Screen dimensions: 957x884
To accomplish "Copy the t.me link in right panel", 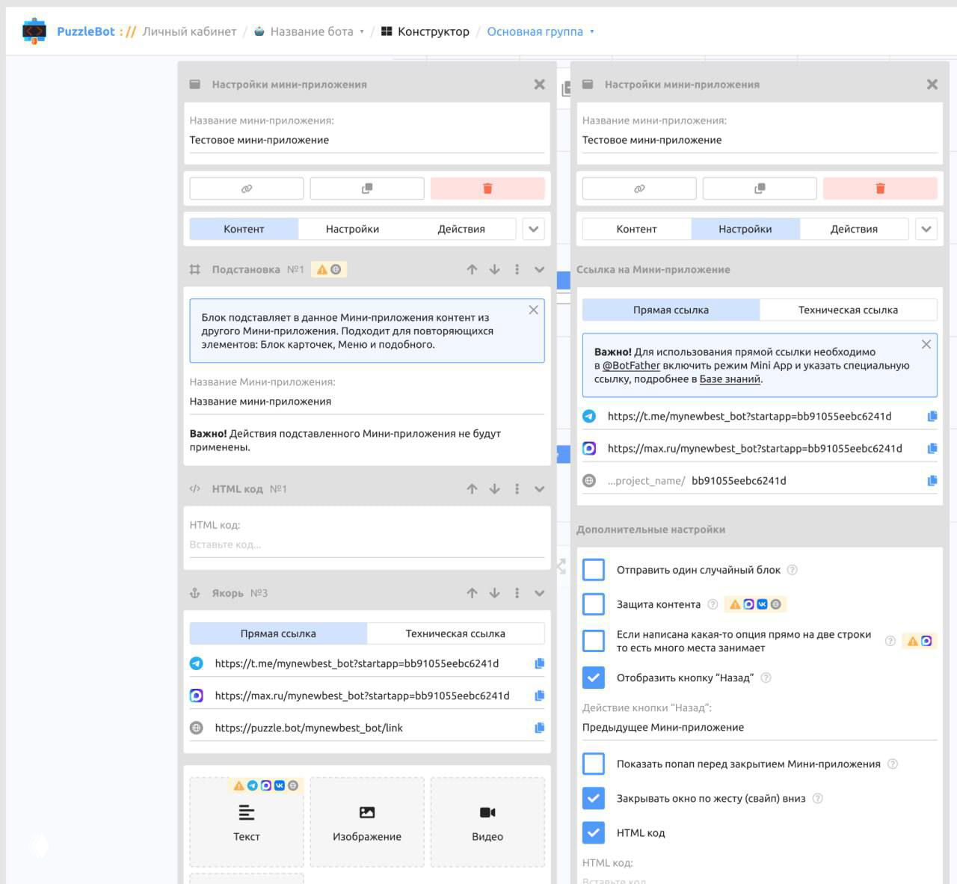I will pyautogui.click(x=932, y=417).
